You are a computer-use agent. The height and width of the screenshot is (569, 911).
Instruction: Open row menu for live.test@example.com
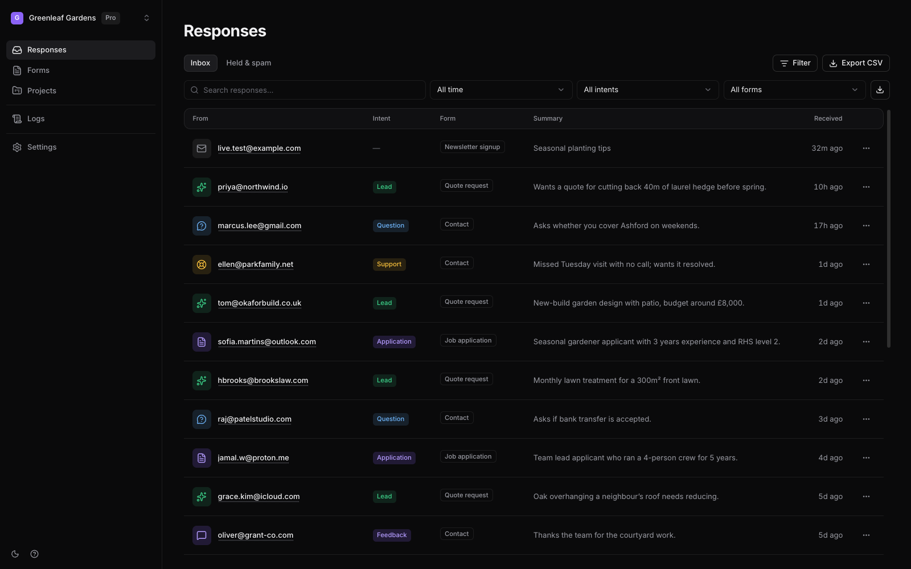(x=866, y=149)
